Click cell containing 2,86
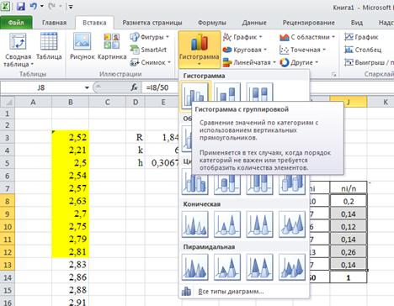 [71, 277]
